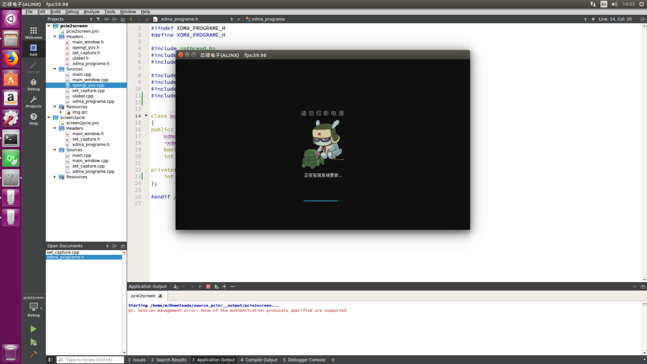647x364 pixels.
Task: Collapse the screen2pcie project node
Action: [49, 118]
